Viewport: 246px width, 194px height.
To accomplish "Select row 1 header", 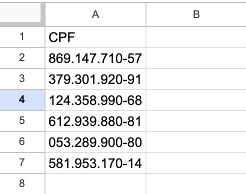I will pos(22,37).
